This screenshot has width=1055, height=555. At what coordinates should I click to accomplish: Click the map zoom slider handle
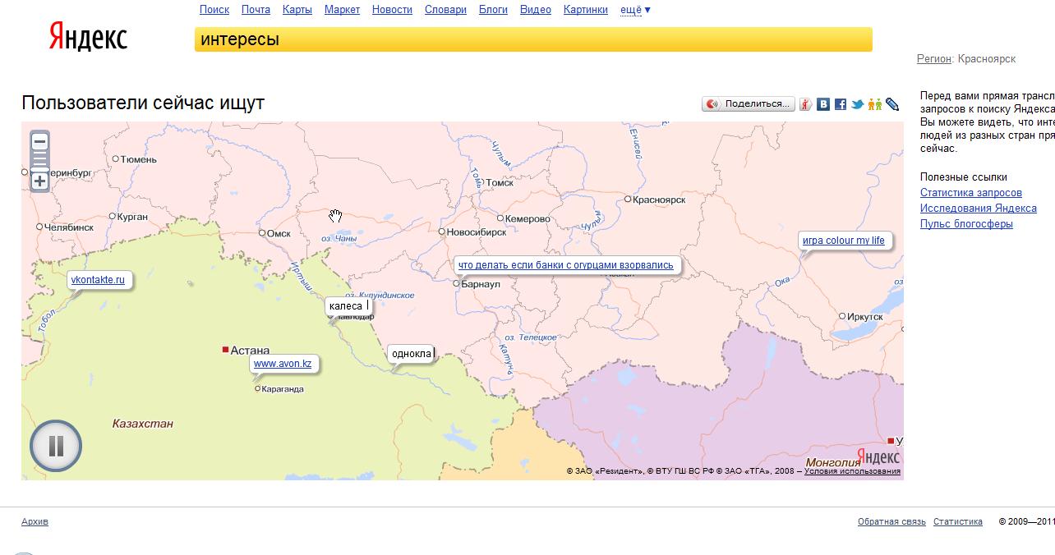(x=39, y=170)
